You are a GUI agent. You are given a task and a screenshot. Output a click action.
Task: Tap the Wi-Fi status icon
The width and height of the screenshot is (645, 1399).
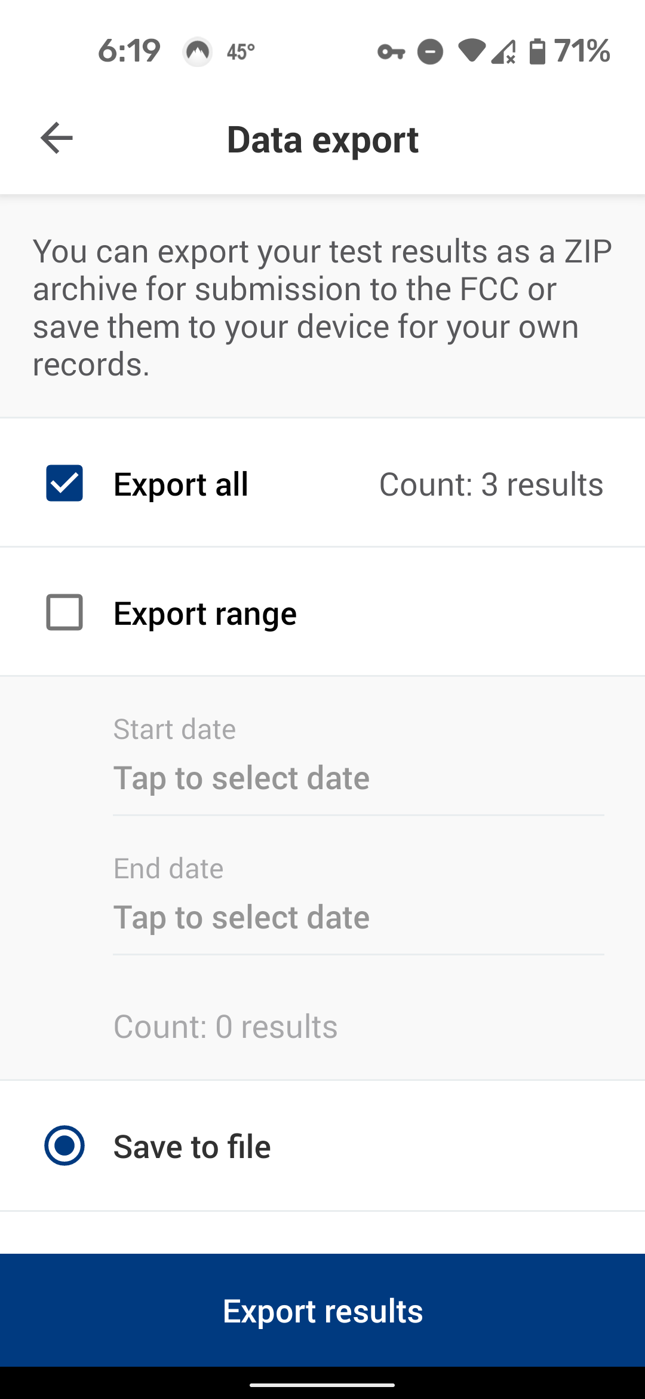pos(472,51)
